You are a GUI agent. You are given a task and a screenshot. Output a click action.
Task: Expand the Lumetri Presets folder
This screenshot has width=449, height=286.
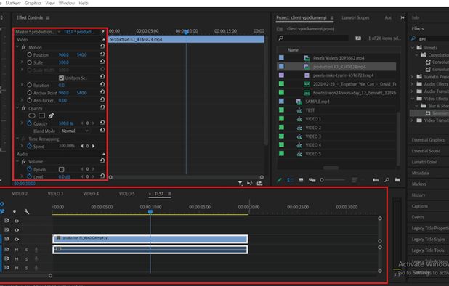pyautogui.click(x=413, y=77)
